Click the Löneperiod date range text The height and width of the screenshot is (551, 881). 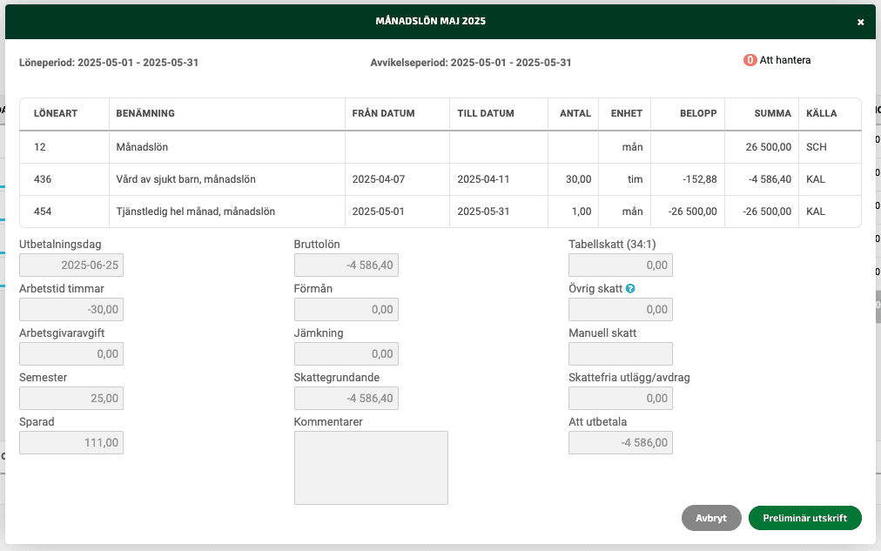109,63
